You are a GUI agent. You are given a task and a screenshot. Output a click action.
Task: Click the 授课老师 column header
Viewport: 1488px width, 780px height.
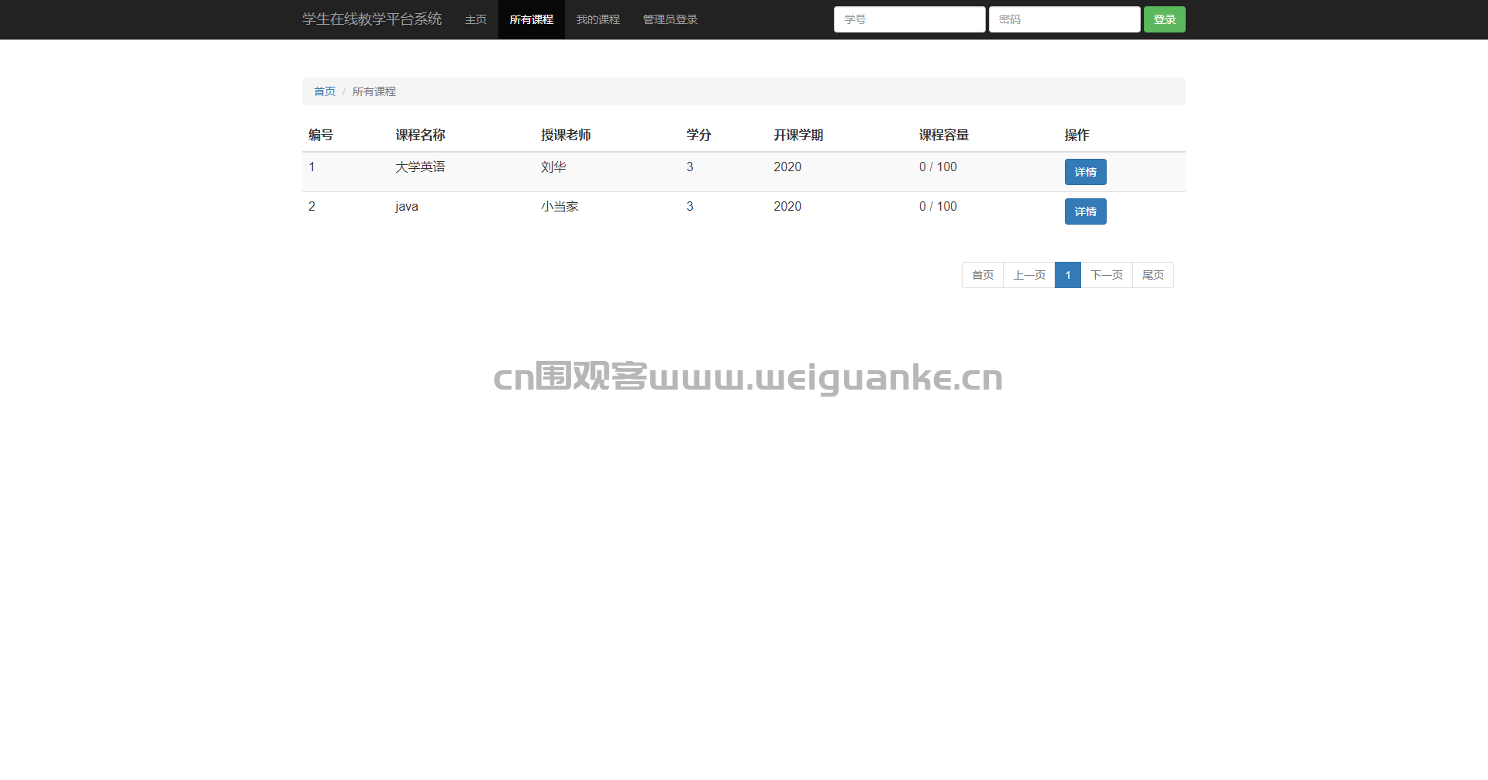[566, 135]
